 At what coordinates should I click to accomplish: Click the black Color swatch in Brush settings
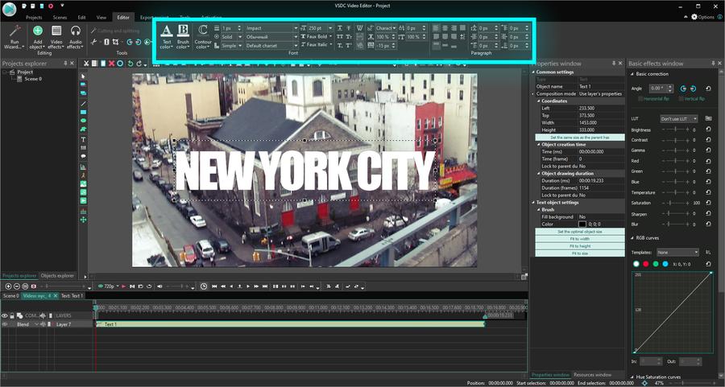pos(582,224)
